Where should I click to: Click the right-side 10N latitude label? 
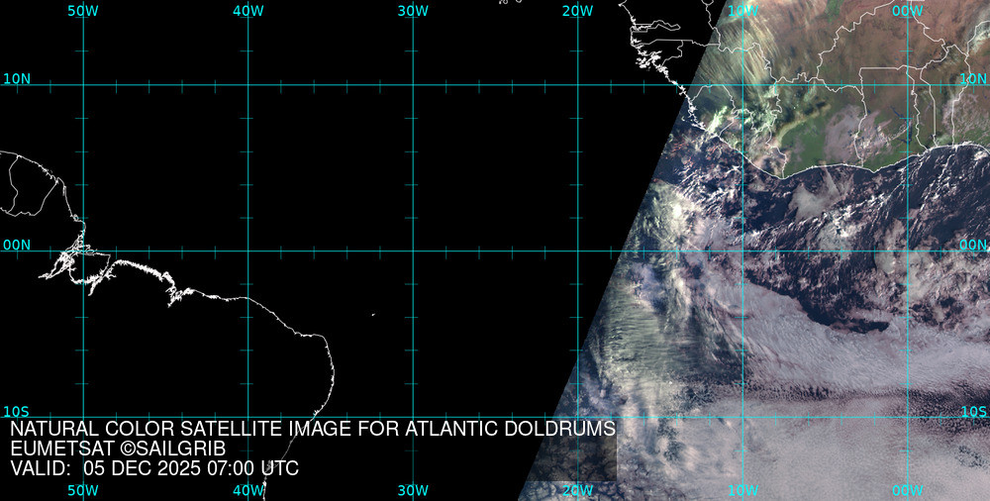pos(973,78)
